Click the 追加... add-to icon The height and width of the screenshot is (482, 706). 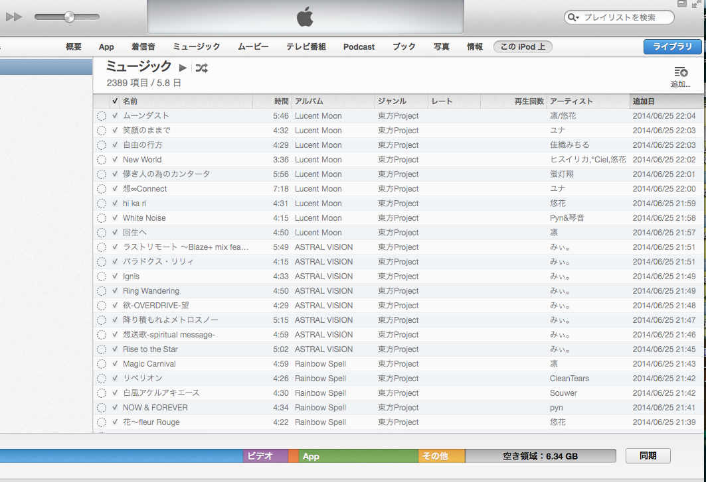pyautogui.click(x=680, y=76)
